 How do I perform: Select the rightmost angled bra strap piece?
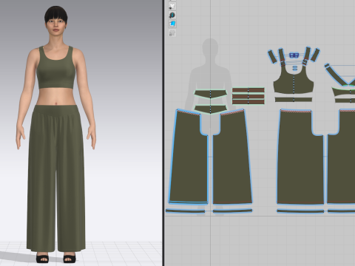tap(315, 55)
